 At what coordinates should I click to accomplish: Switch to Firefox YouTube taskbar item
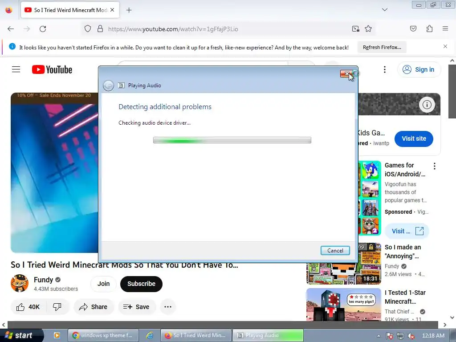[196, 335]
